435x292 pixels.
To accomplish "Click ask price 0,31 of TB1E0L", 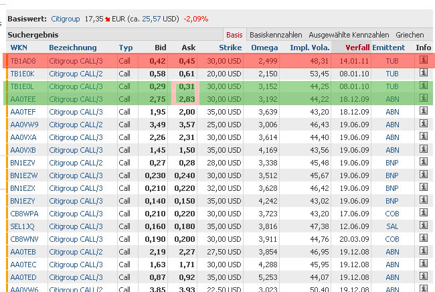I will (x=187, y=86).
